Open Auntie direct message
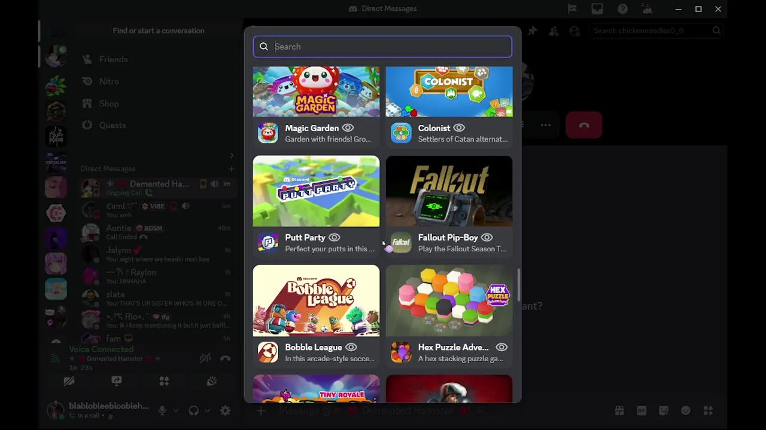766x430 pixels. coord(157,232)
